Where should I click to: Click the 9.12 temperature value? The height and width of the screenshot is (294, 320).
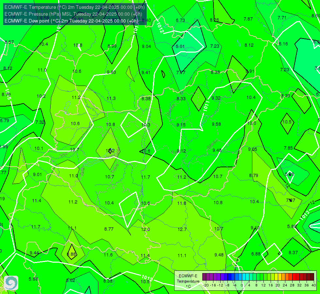pos(181,151)
